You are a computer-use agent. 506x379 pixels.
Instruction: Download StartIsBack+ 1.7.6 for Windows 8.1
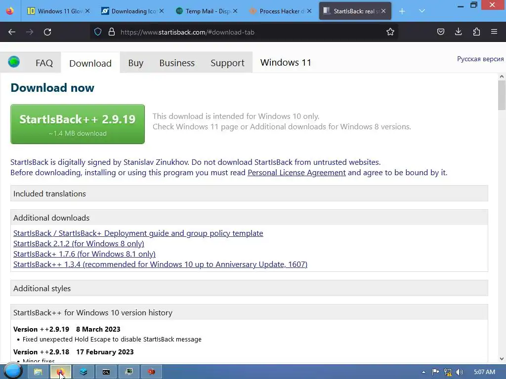click(x=84, y=254)
